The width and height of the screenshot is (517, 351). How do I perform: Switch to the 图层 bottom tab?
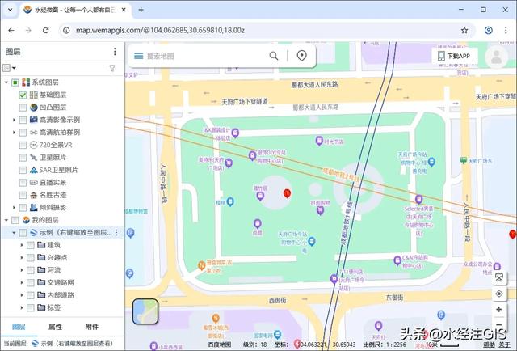coord(19,327)
